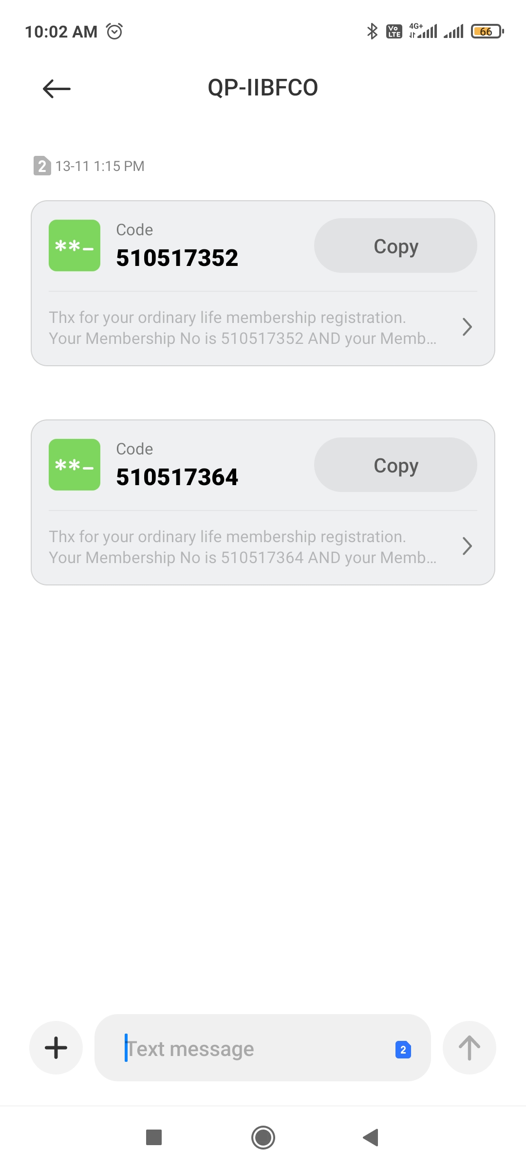This screenshot has height=1169, width=526.
Task: Copy code 510517352
Action: (x=395, y=245)
